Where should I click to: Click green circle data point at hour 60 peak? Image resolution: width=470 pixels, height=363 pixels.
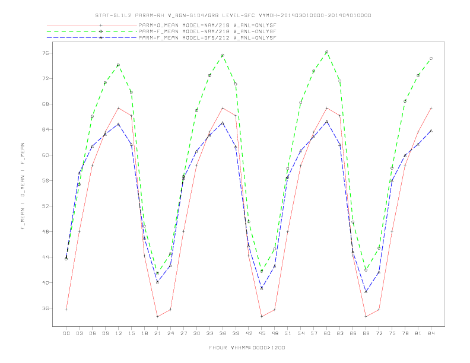click(327, 52)
